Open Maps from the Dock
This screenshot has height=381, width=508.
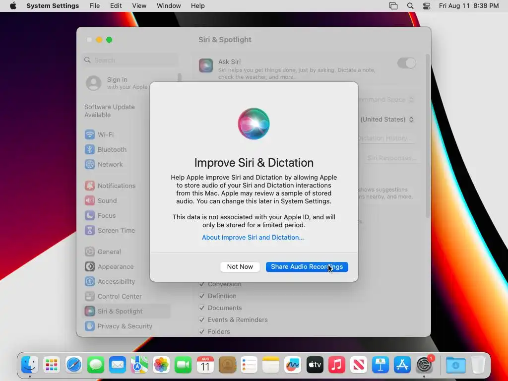[x=139, y=365]
